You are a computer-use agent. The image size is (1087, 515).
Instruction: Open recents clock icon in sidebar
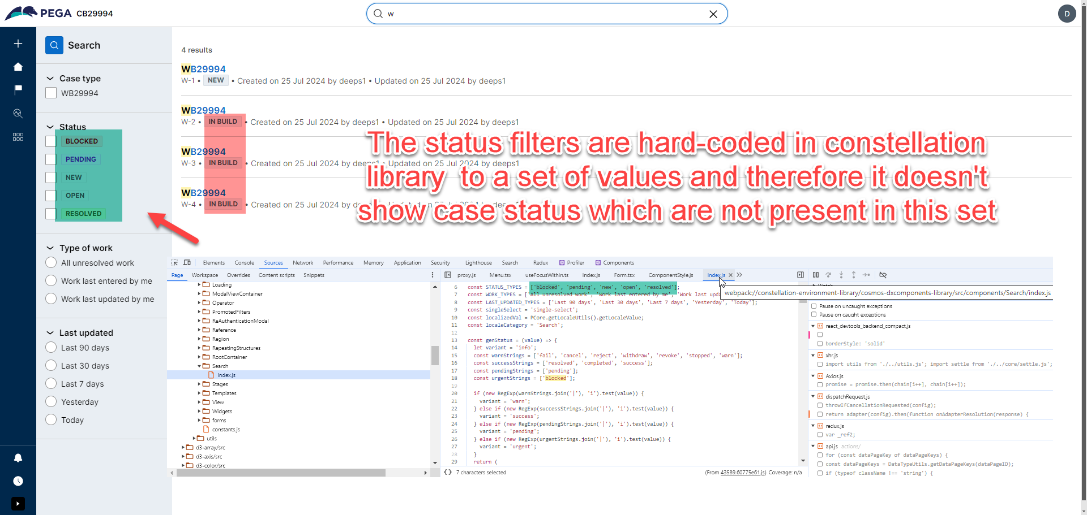pos(18,481)
